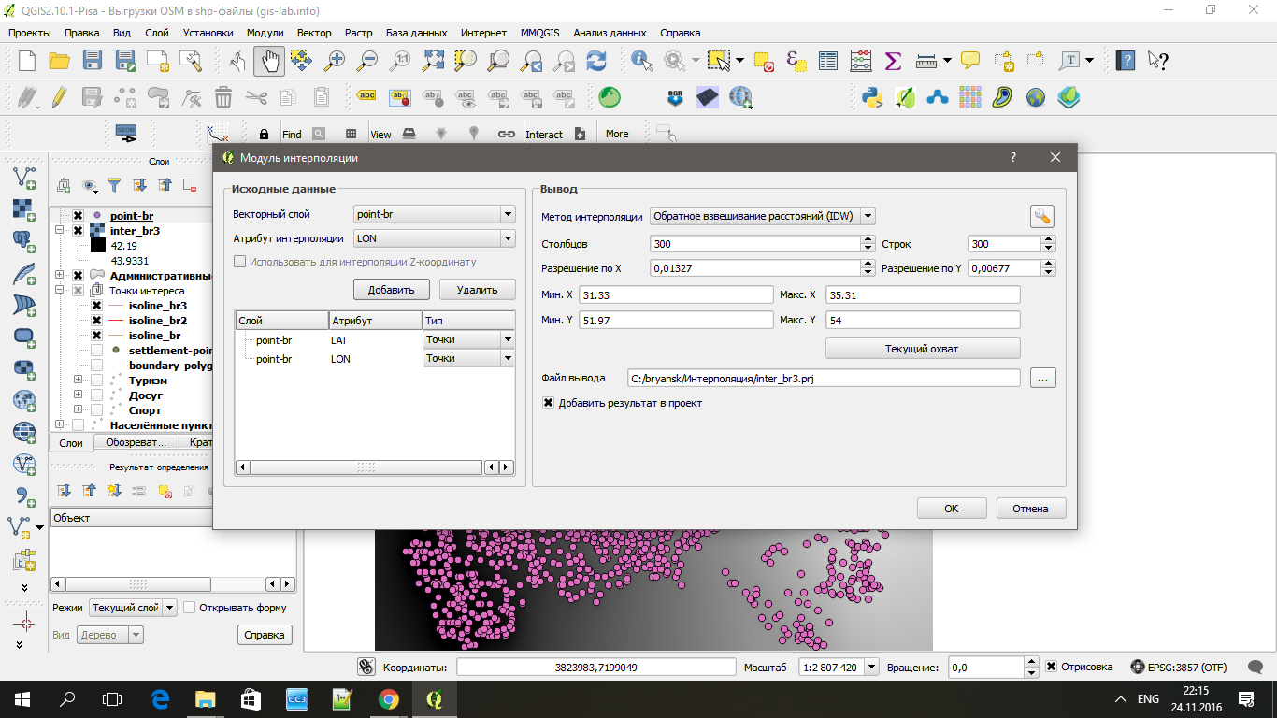The height and width of the screenshot is (718, 1277).
Task: Select the Identify Features tool
Action: pos(642,61)
